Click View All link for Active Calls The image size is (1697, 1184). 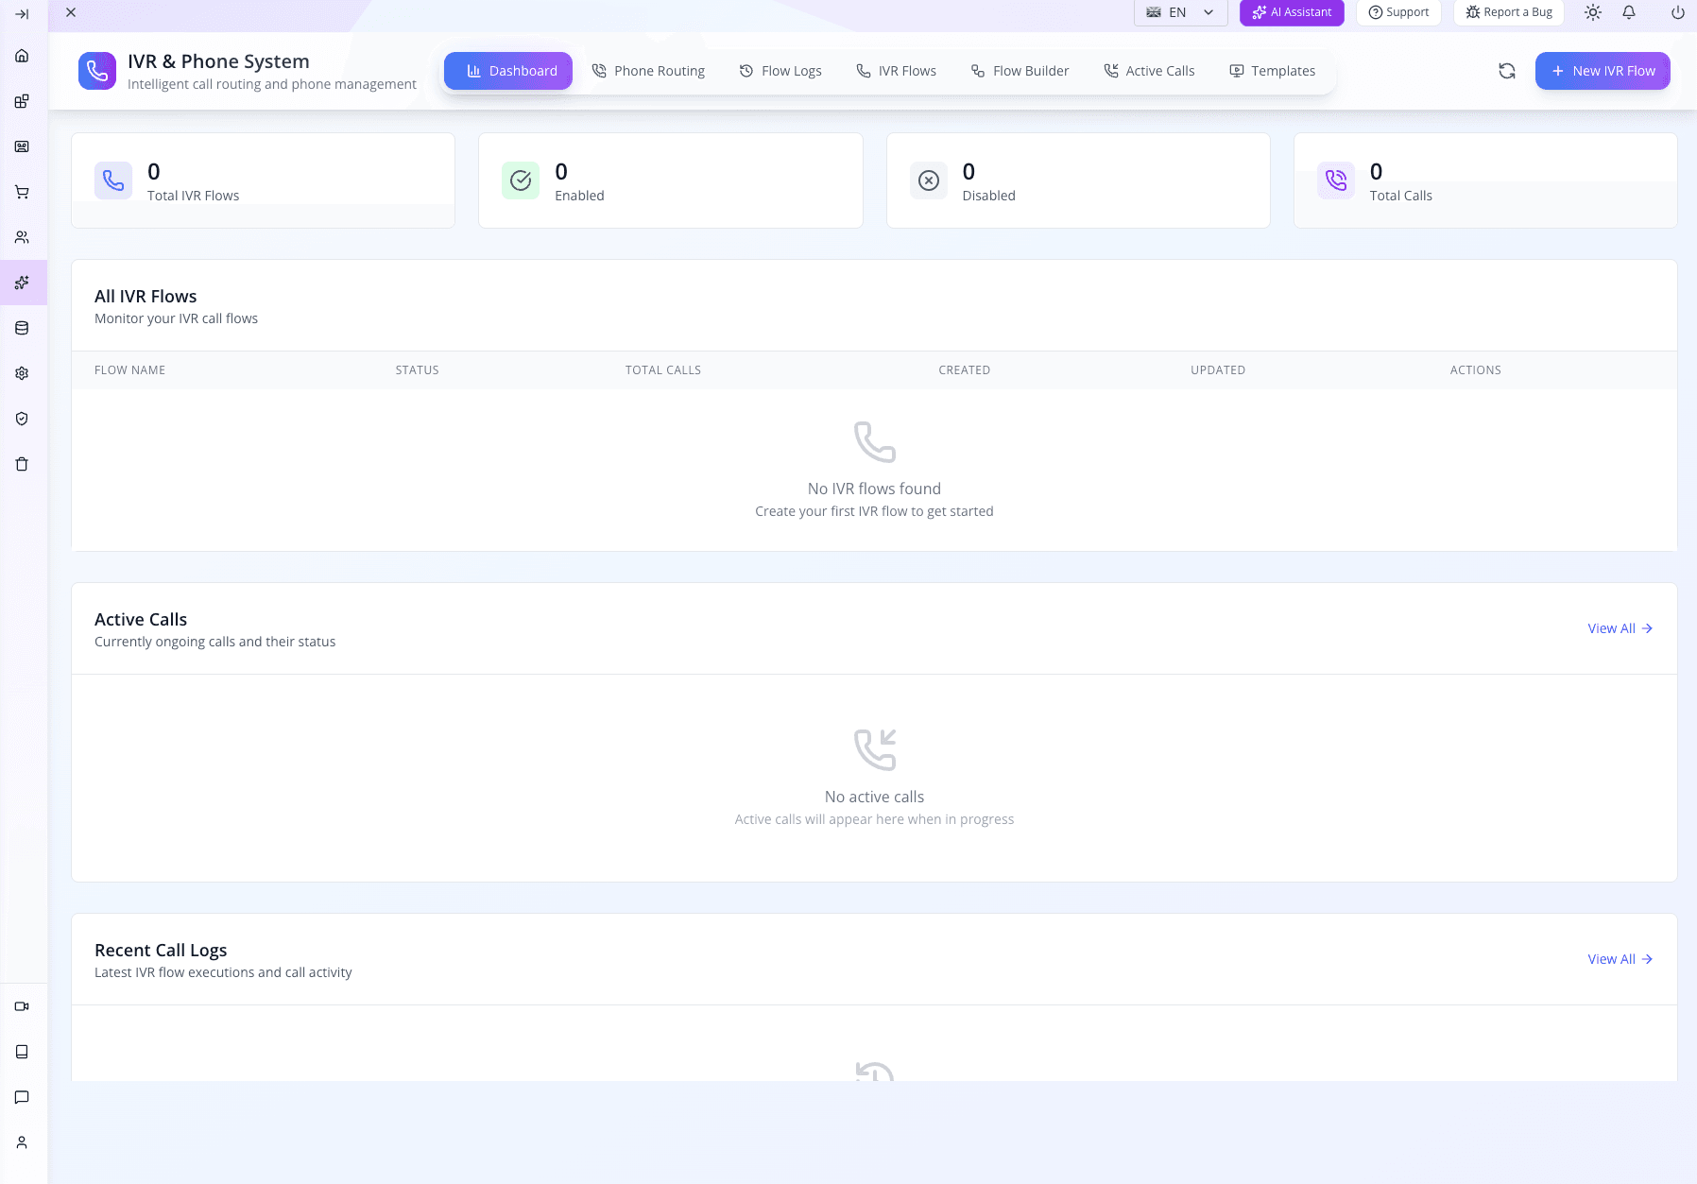point(1620,628)
